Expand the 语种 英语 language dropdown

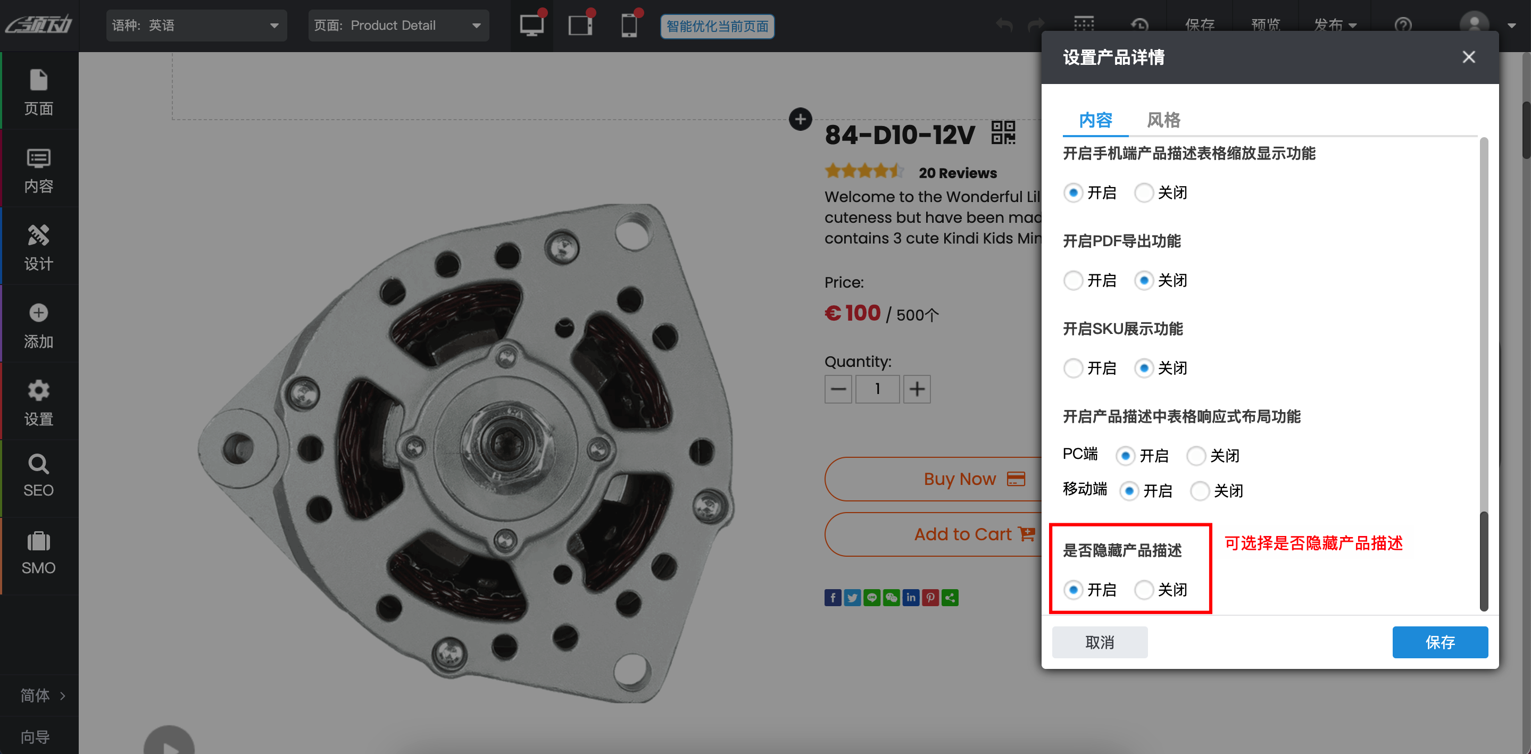(196, 26)
